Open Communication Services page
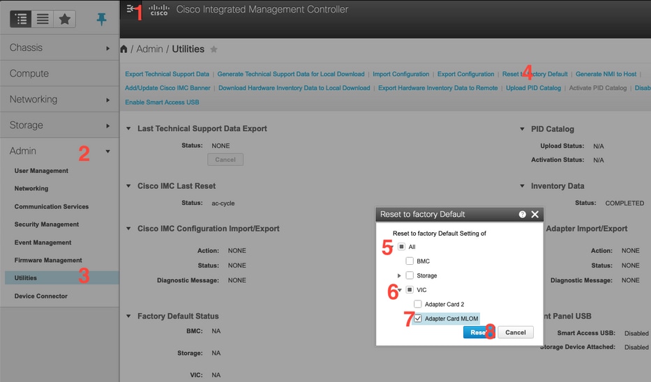This screenshot has width=651, height=382. (52, 206)
